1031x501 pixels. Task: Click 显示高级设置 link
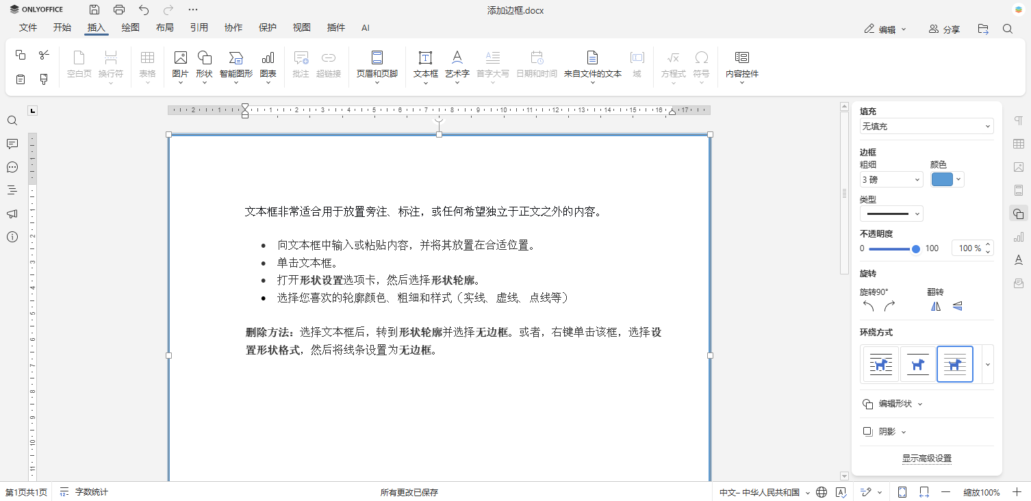(927, 459)
